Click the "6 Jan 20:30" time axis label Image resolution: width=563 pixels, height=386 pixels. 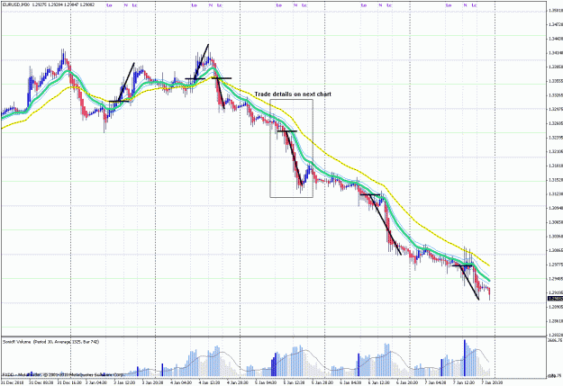tap(409, 382)
